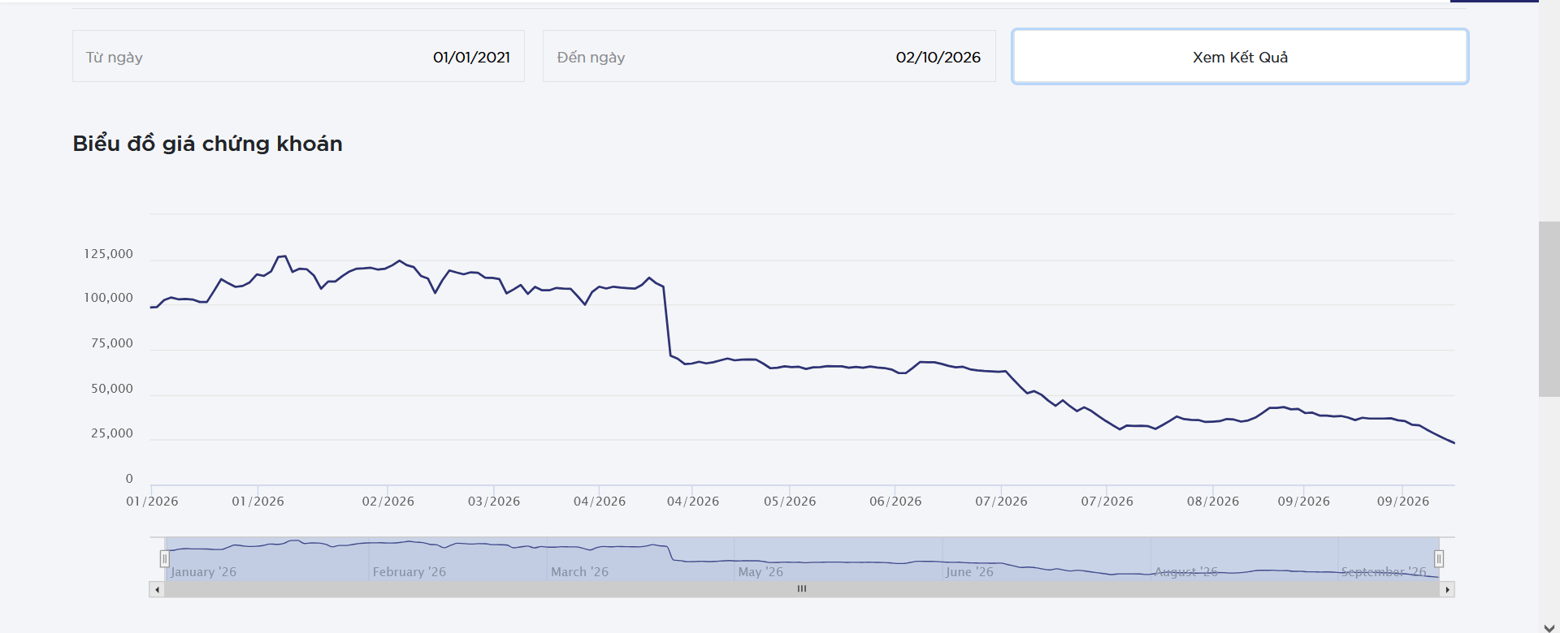Click the August '26 navigator label
Image resolution: width=1560 pixels, height=633 pixels.
tap(1186, 572)
